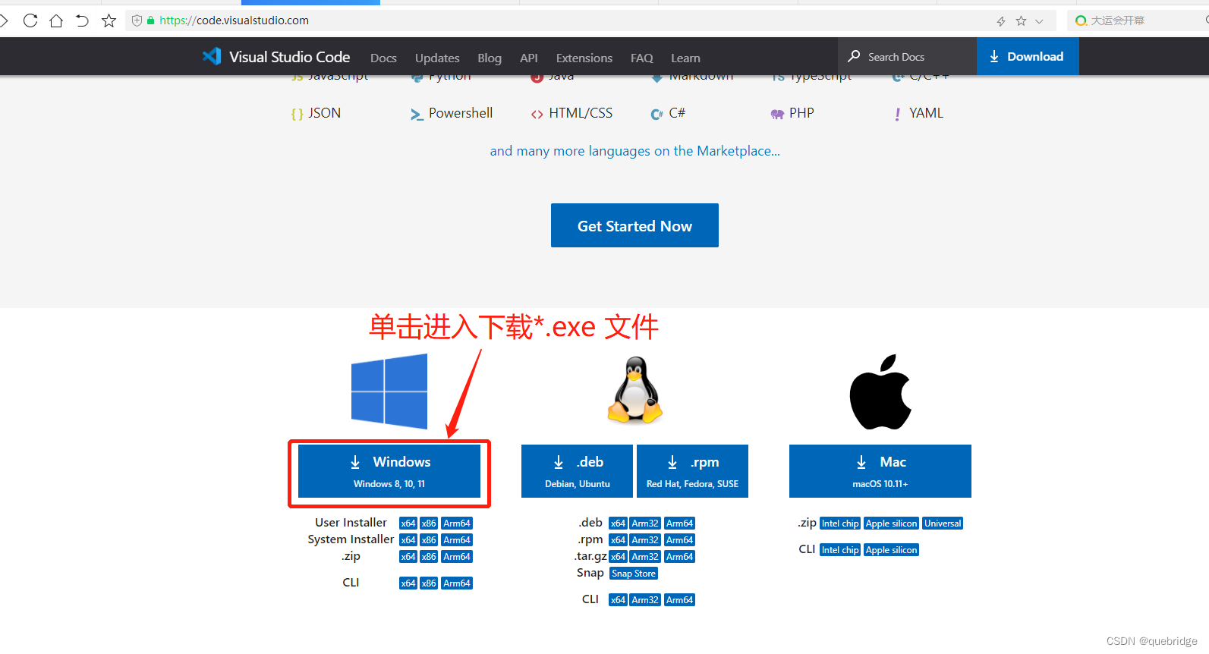Viewport: 1209px width, 654px height.
Task: Open the Docs menu item
Action: [383, 58]
